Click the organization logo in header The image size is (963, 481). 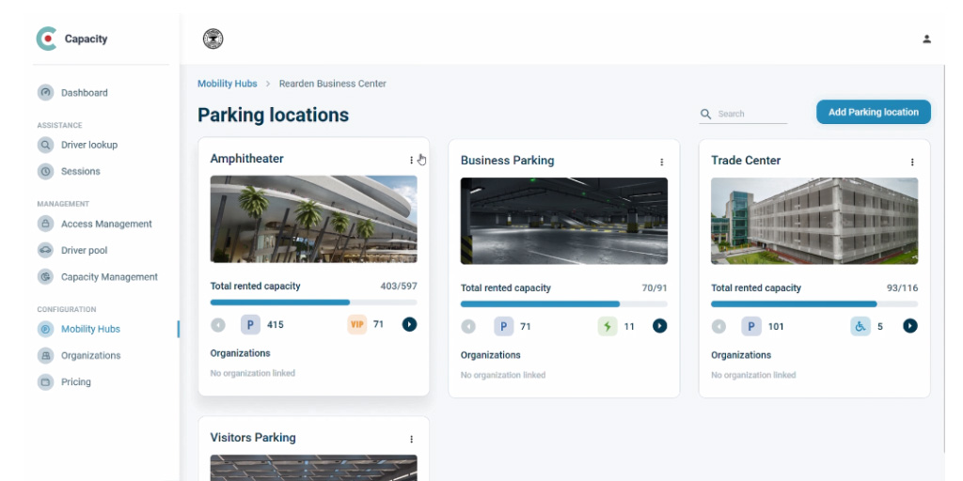(213, 39)
